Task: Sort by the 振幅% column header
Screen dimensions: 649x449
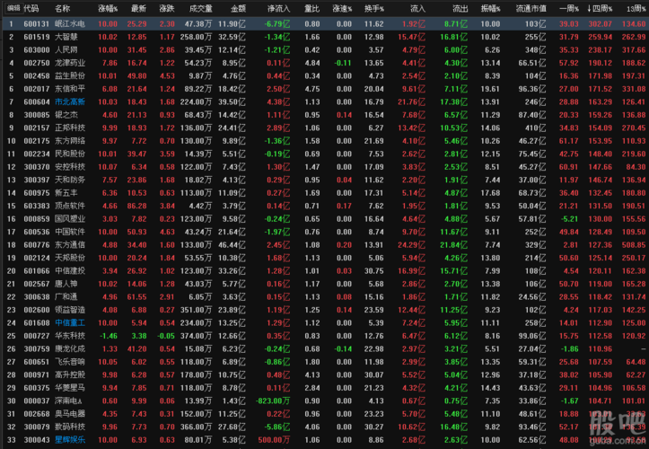Action: pyautogui.click(x=491, y=8)
